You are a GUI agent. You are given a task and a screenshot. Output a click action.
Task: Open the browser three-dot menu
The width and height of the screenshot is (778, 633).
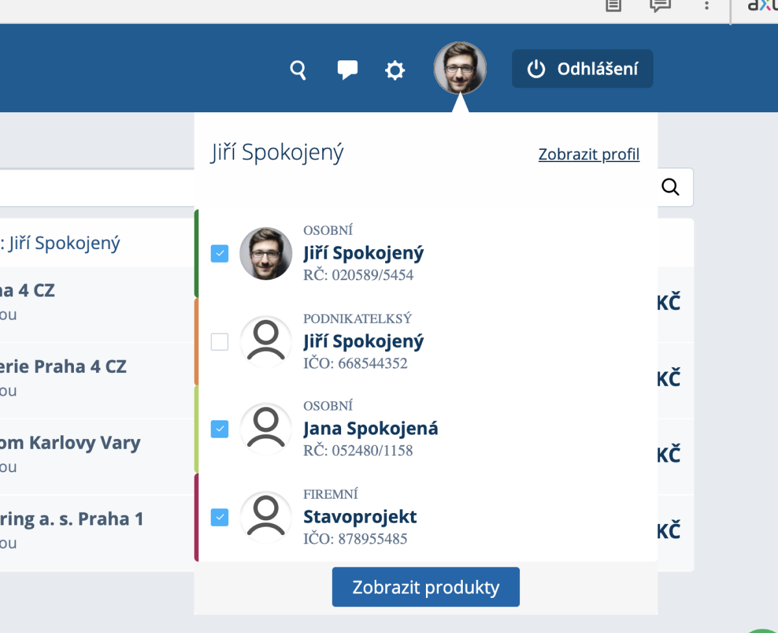[x=707, y=5]
